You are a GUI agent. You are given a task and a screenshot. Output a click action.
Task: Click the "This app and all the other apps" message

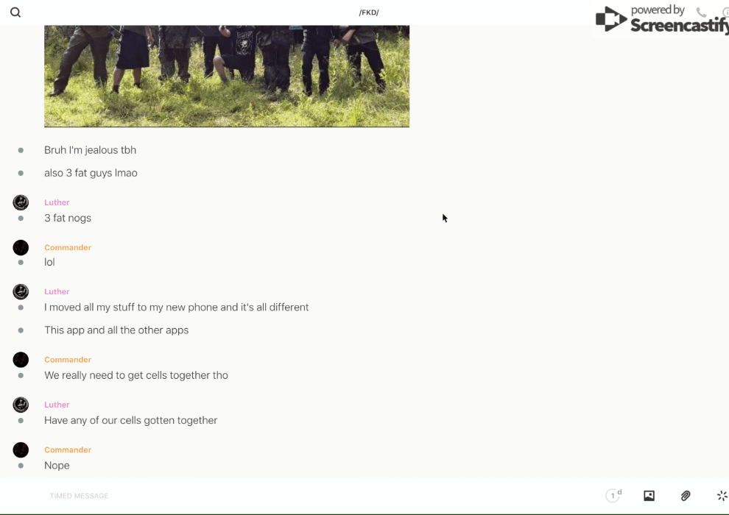(116, 330)
